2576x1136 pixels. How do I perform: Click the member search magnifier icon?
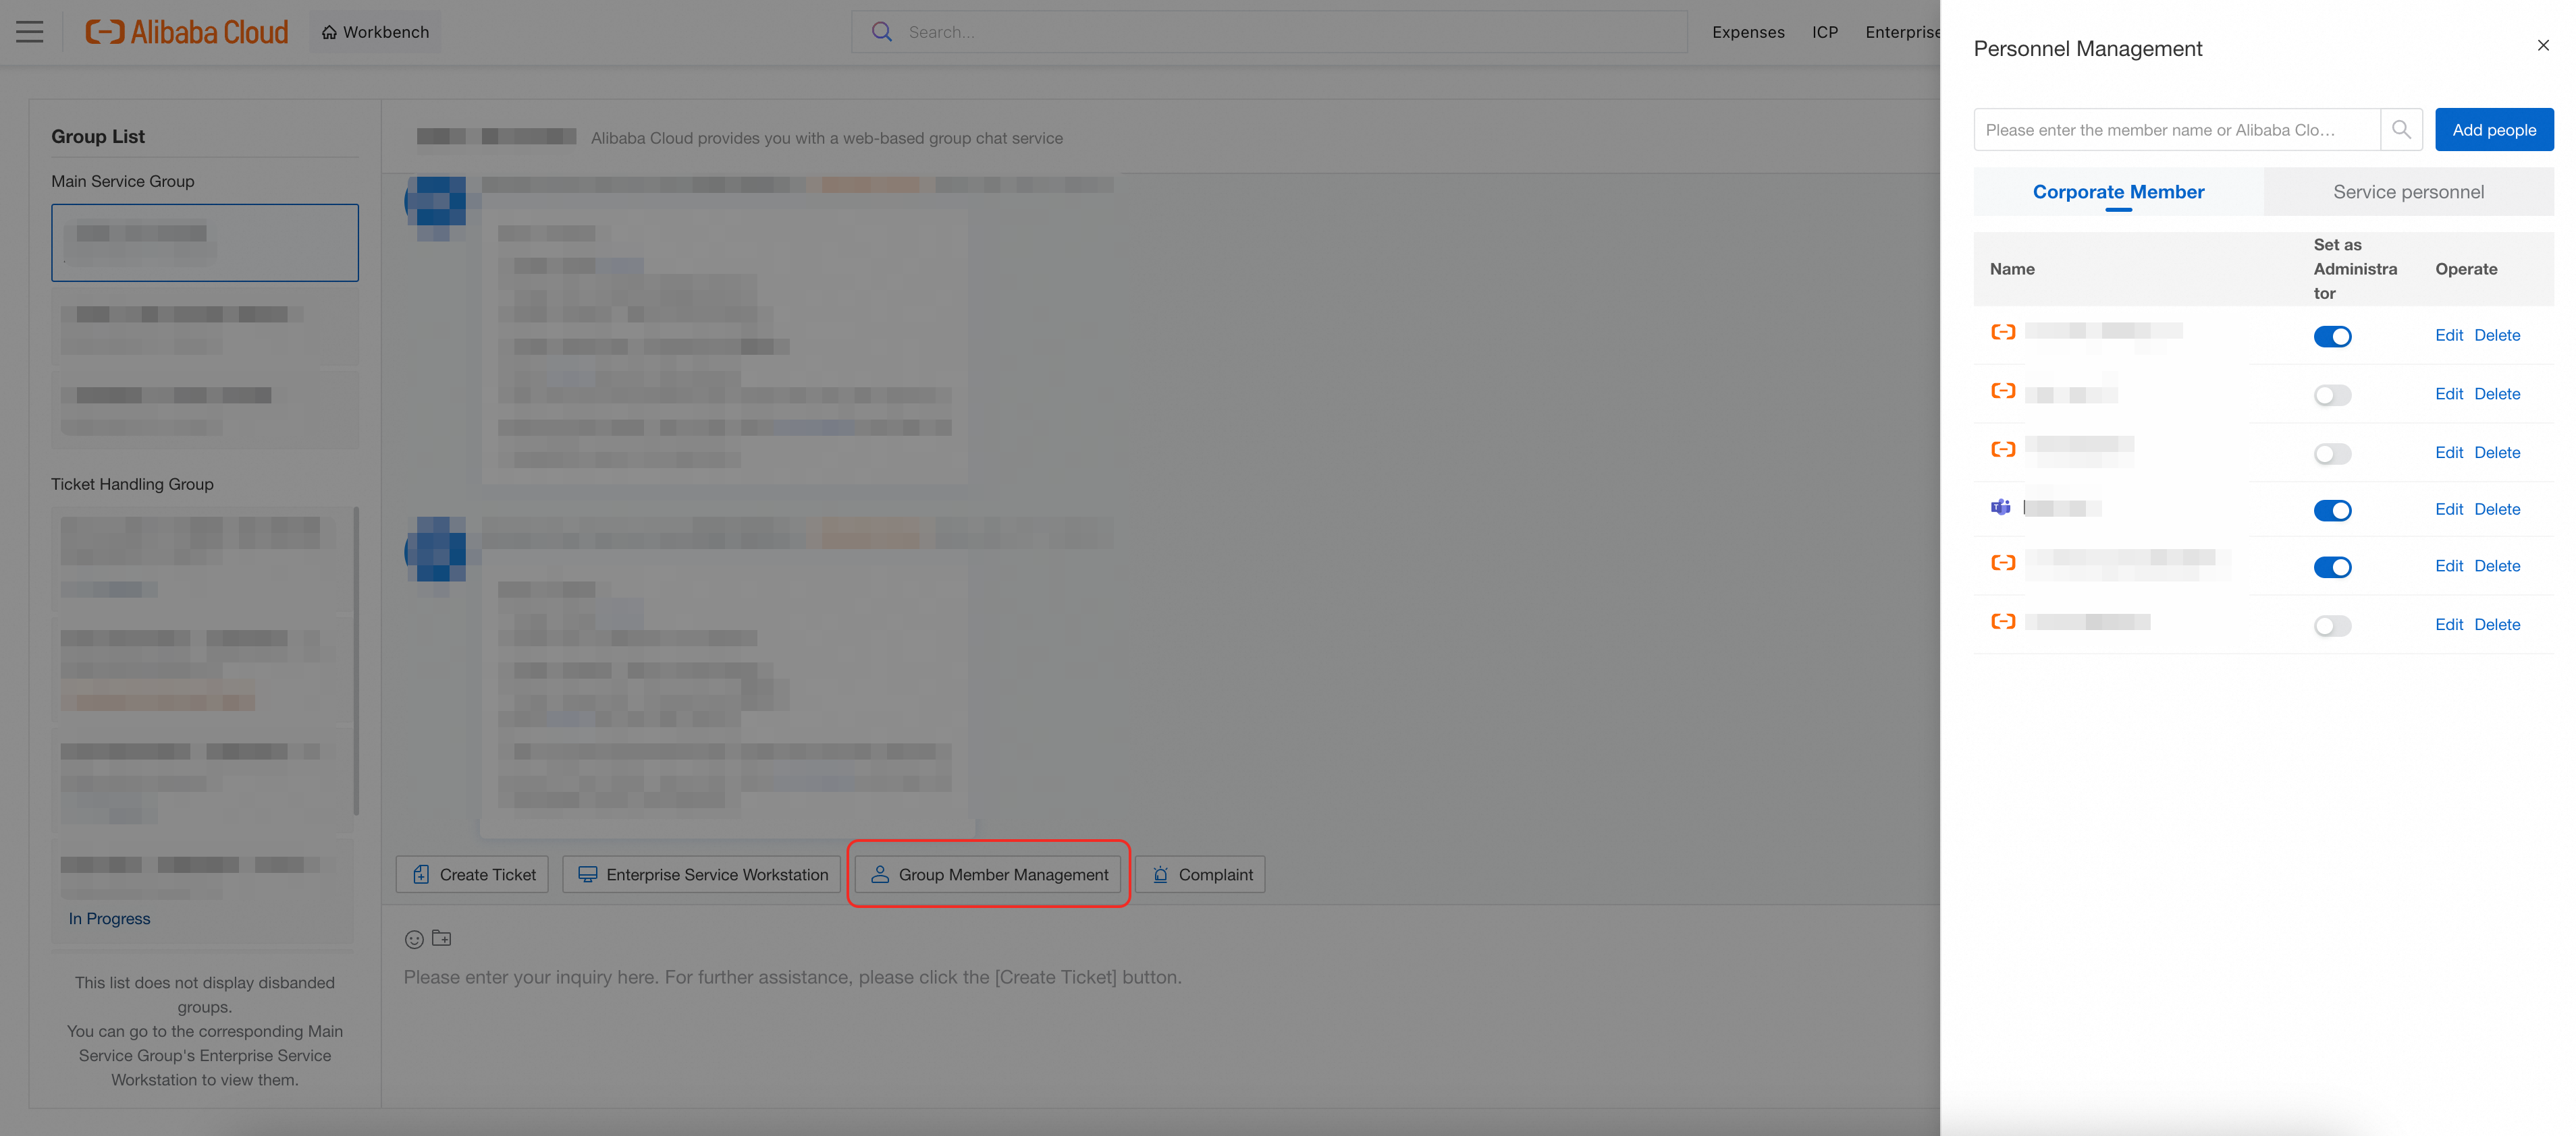2401,130
